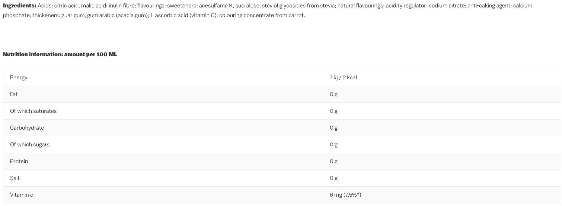Click the 0 g value for sugars
The height and width of the screenshot is (206, 562).
pos(333,145)
